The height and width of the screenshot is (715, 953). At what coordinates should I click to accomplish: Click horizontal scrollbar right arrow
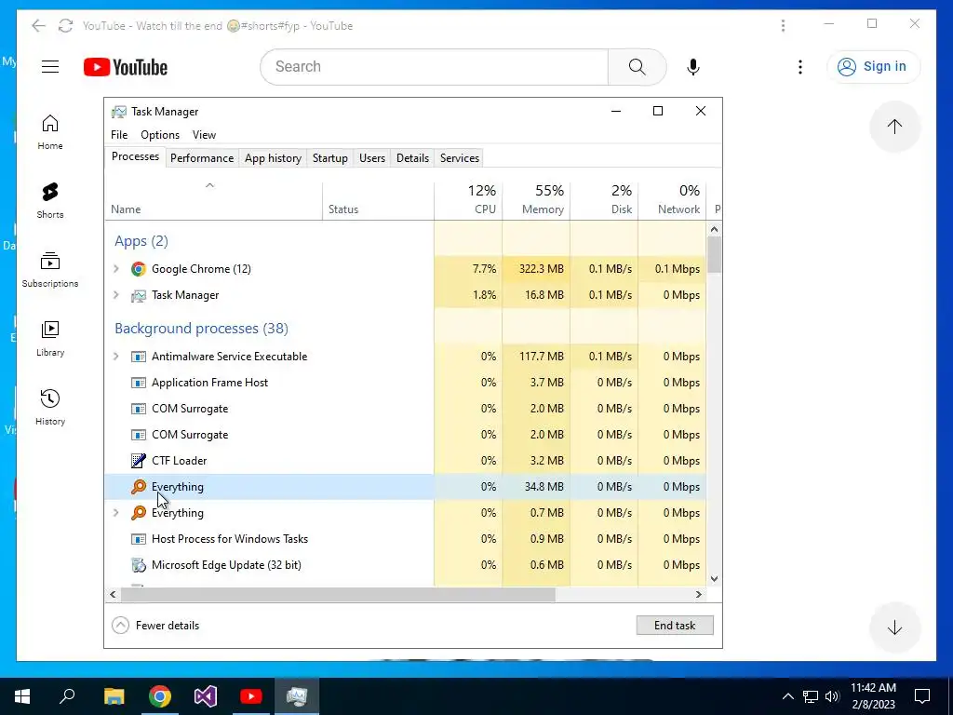pyautogui.click(x=698, y=594)
